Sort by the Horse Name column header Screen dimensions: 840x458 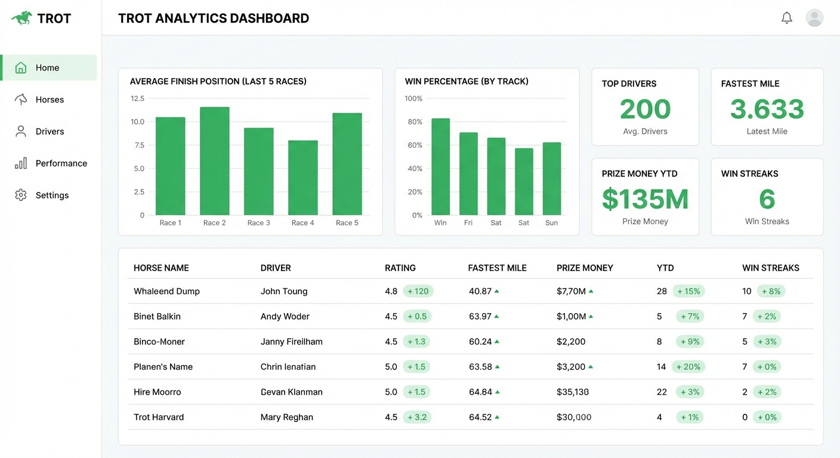pos(161,268)
